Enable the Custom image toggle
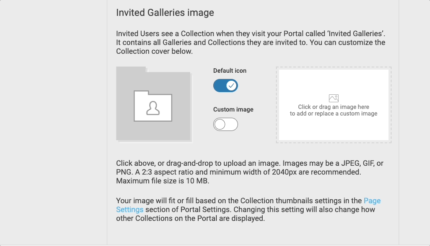 pyautogui.click(x=226, y=124)
